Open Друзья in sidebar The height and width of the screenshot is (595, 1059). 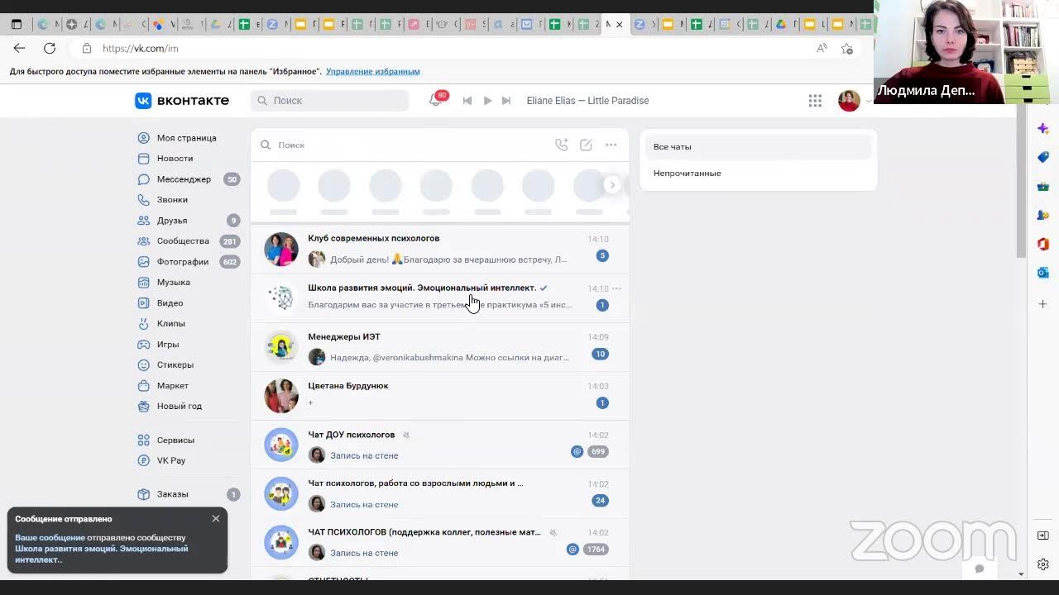pos(172,221)
